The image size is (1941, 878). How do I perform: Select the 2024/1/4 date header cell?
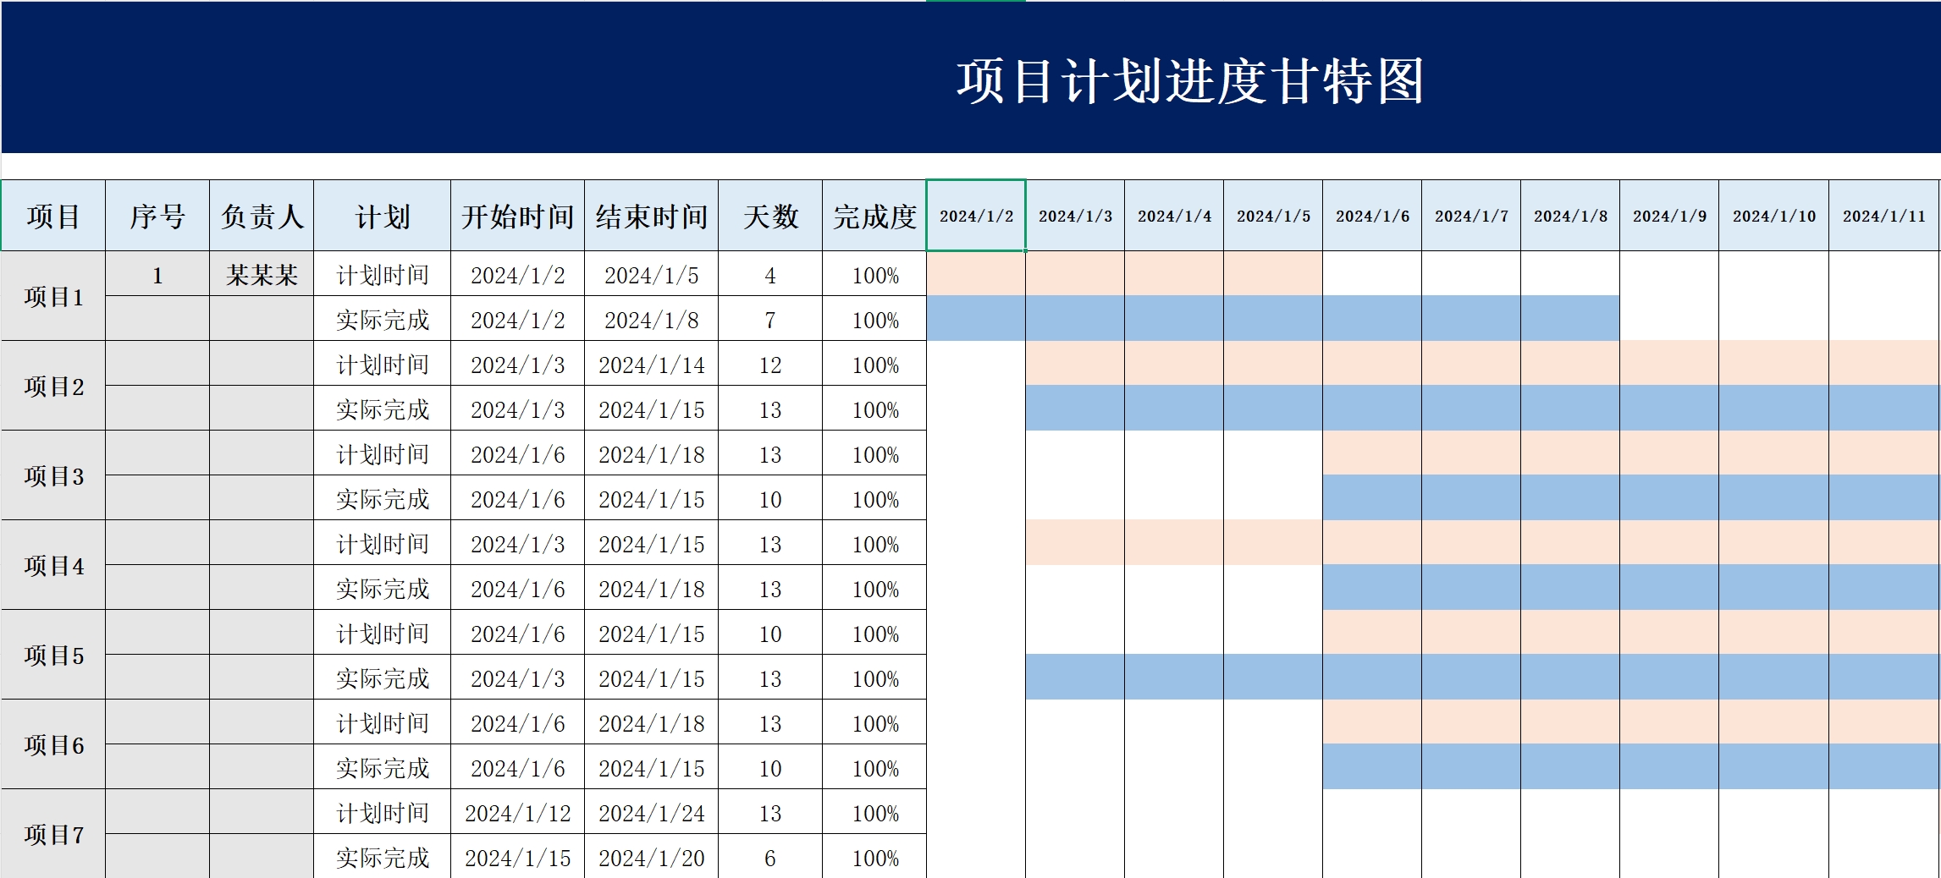(1174, 216)
